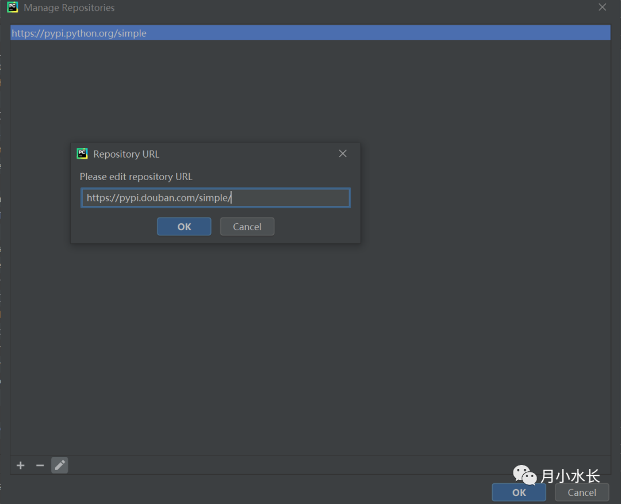Screen dimensions: 621x504
Task: Click OK in Manage Repositories window
Action: click(519, 492)
